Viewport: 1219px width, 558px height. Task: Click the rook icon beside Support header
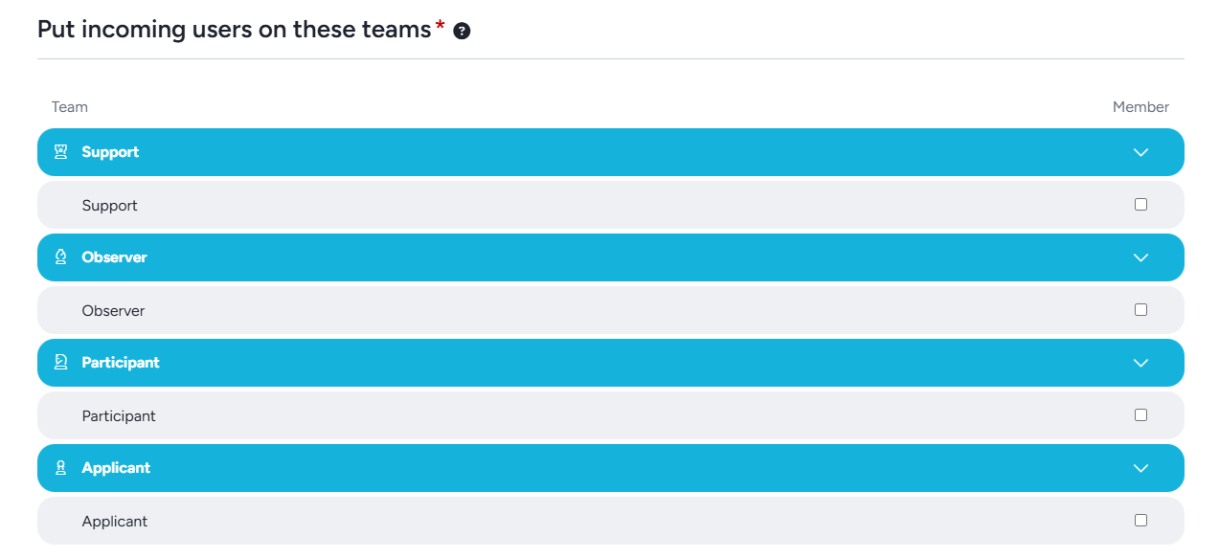click(60, 152)
